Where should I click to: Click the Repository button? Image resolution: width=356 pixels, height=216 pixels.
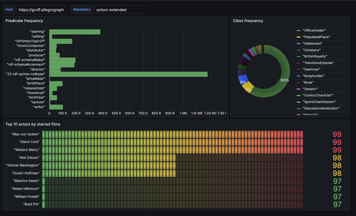[x=82, y=9]
